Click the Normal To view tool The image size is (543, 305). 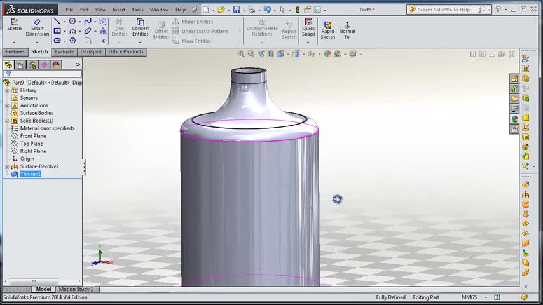(347, 30)
